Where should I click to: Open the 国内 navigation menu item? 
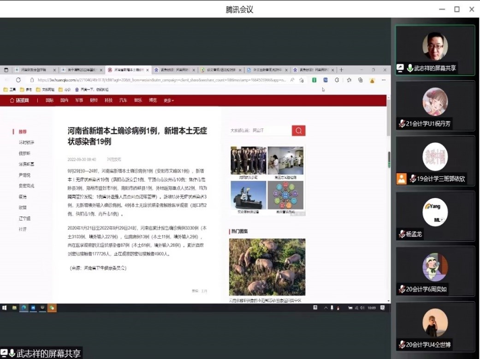click(64, 100)
